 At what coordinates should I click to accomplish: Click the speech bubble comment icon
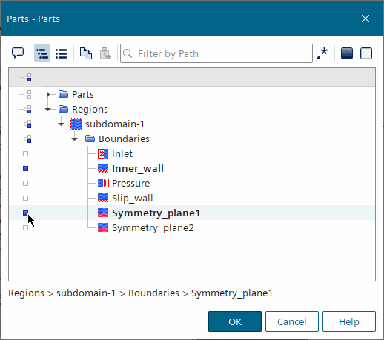(18, 53)
